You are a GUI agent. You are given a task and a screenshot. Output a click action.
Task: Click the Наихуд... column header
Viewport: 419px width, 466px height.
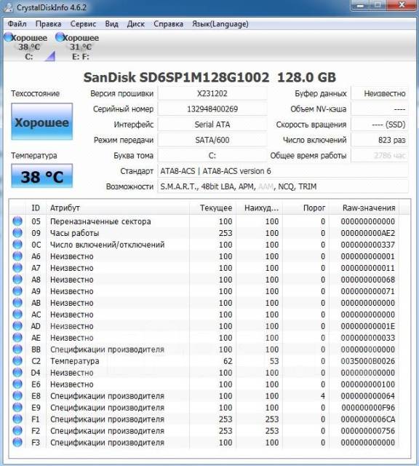(259, 208)
